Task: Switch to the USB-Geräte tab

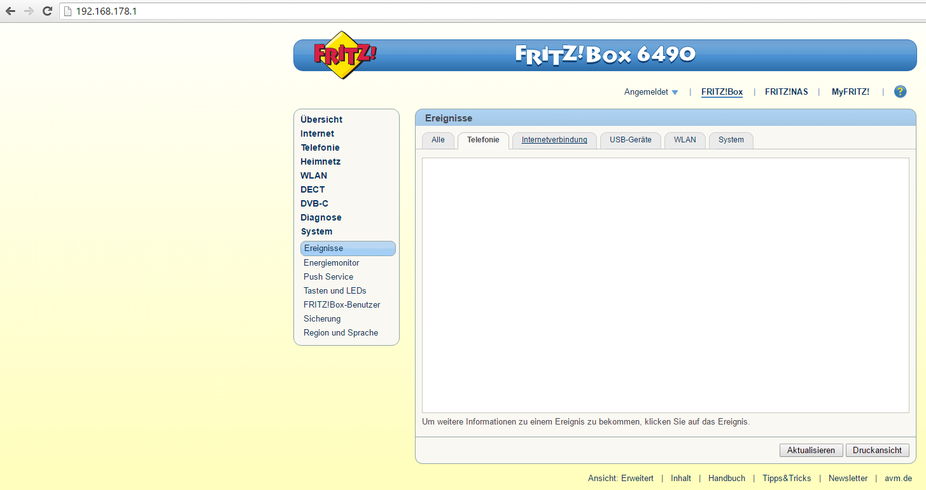Action: click(631, 140)
